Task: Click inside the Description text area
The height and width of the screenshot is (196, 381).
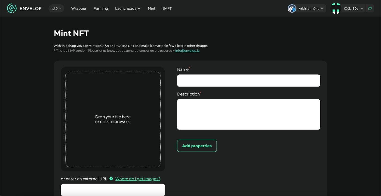Action: (x=248, y=114)
